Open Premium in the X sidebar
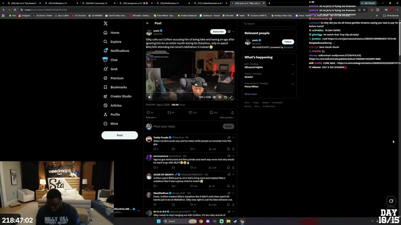Image resolution: width=401 pixels, height=225 pixels. pos(113,78)
